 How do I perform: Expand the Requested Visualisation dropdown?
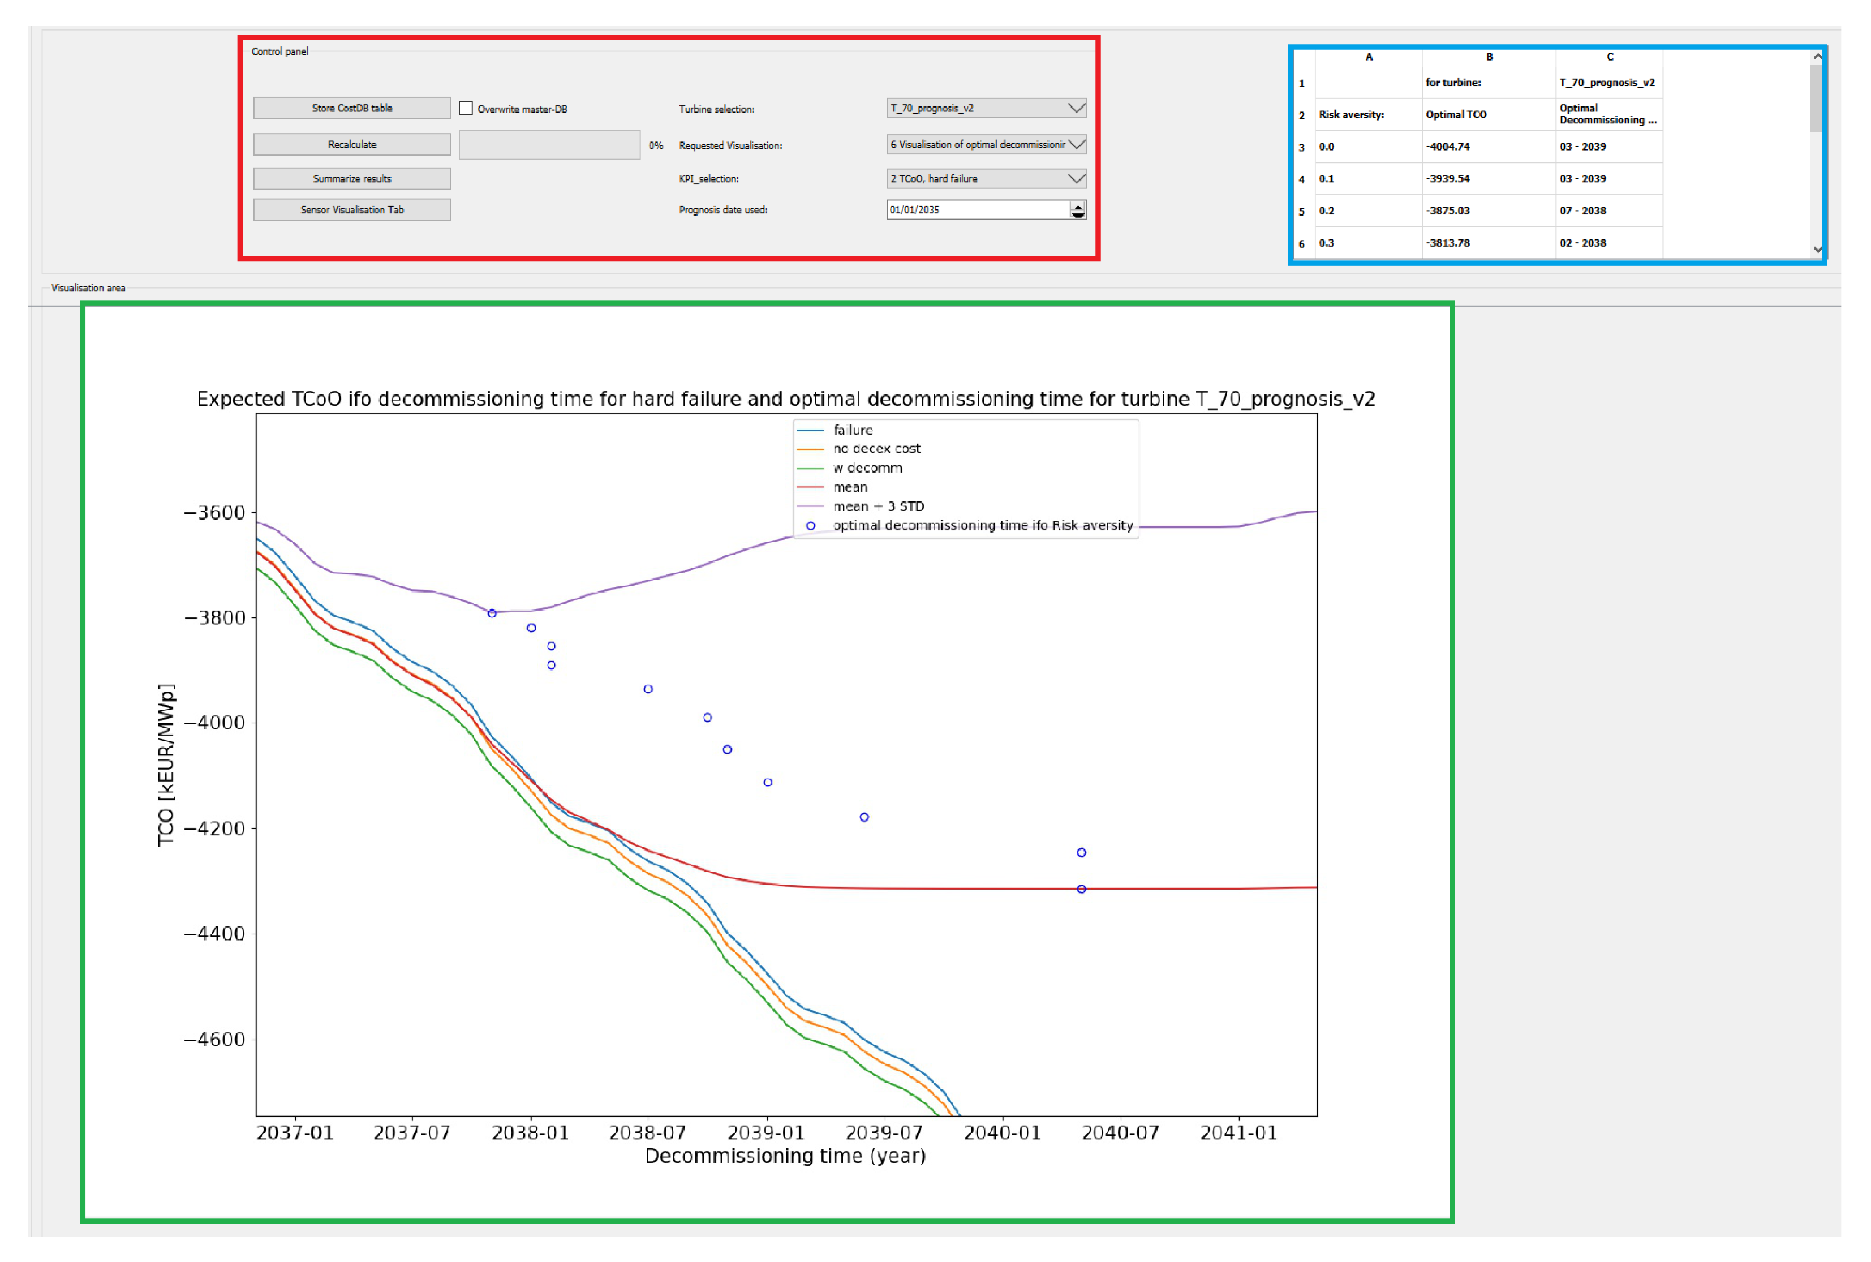pos(986,145)
